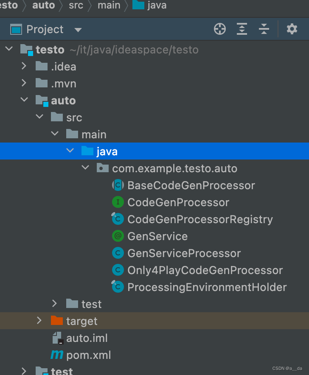Select the ProcessingEnvironmentHolder class
This screenshot has height=375, width=309.
tap(207, 287)
